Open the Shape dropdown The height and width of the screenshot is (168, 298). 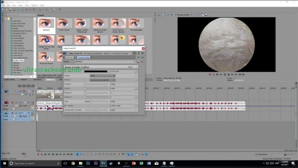pos(102,76)
